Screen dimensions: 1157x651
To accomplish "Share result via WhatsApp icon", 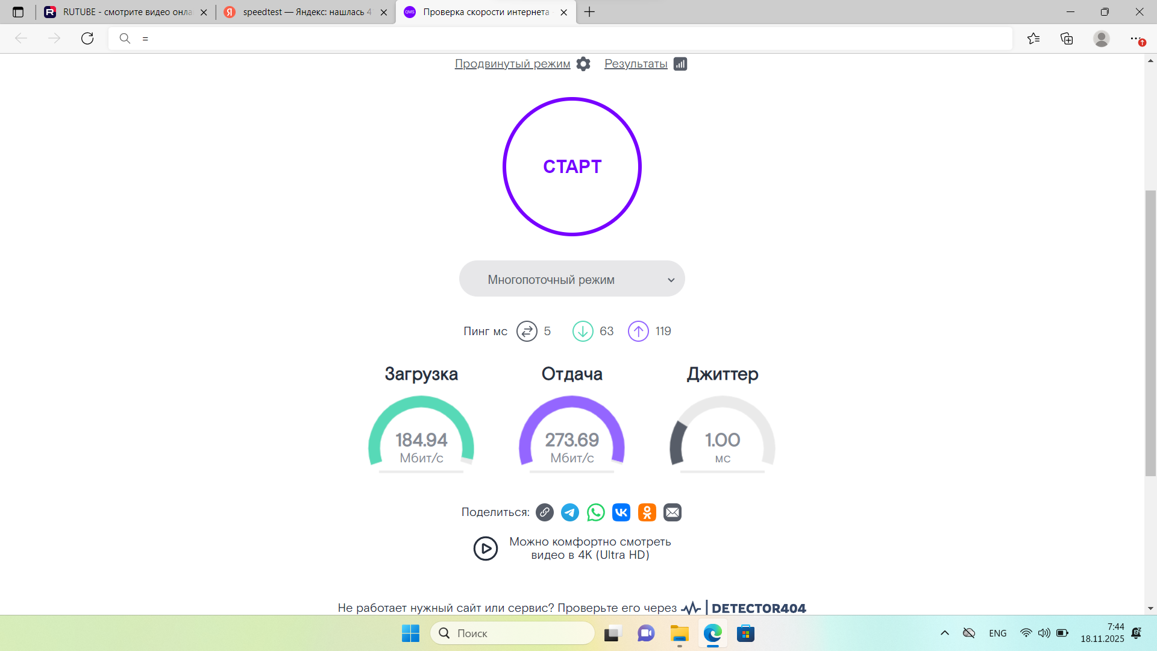I will [595, 512].
